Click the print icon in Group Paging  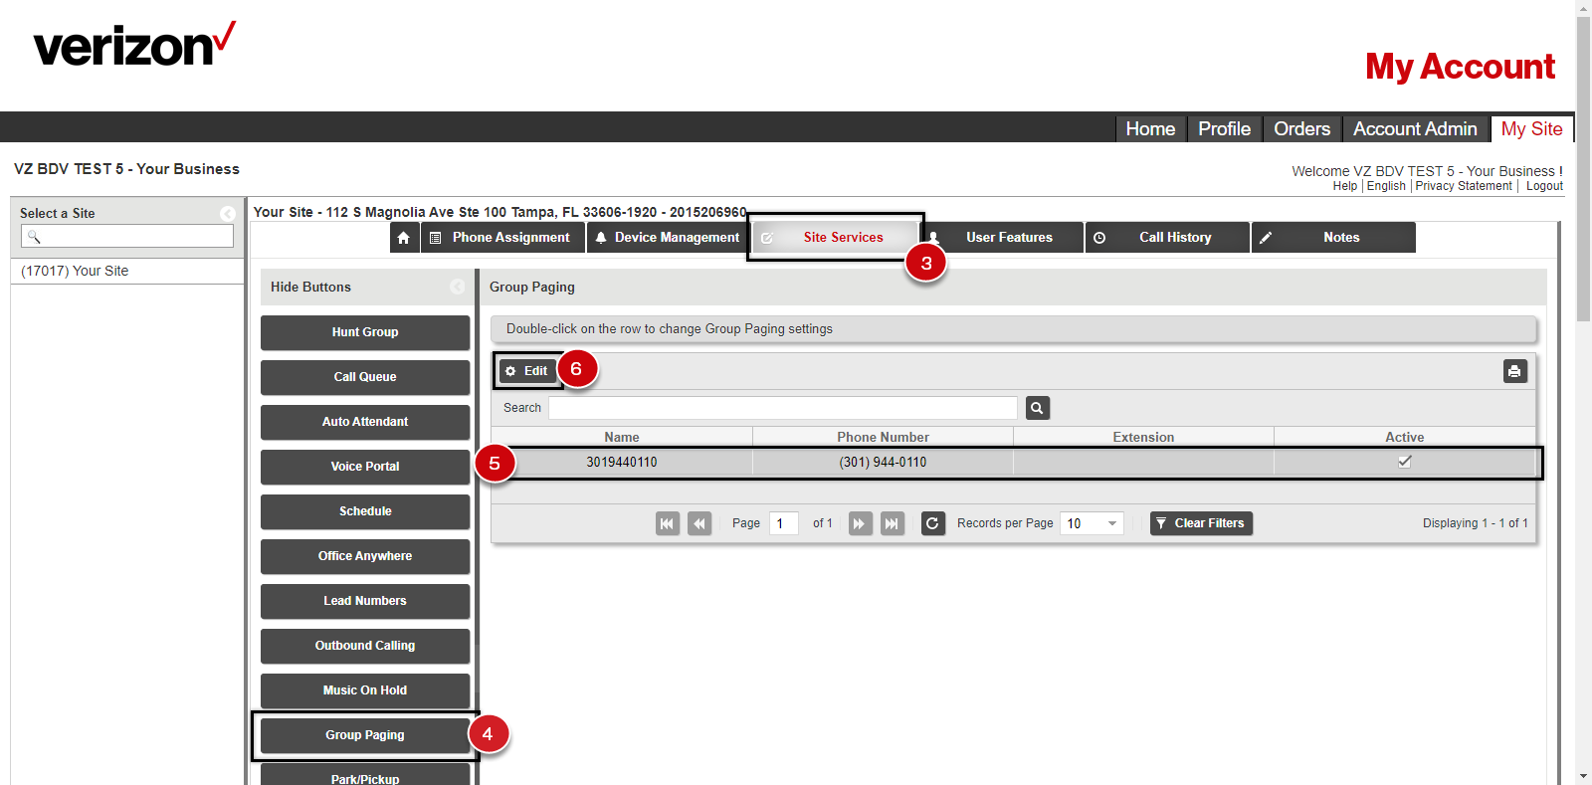tap(1514, 371)
